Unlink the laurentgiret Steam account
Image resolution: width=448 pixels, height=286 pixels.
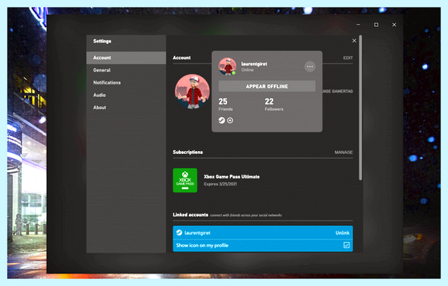coord(342,233)
